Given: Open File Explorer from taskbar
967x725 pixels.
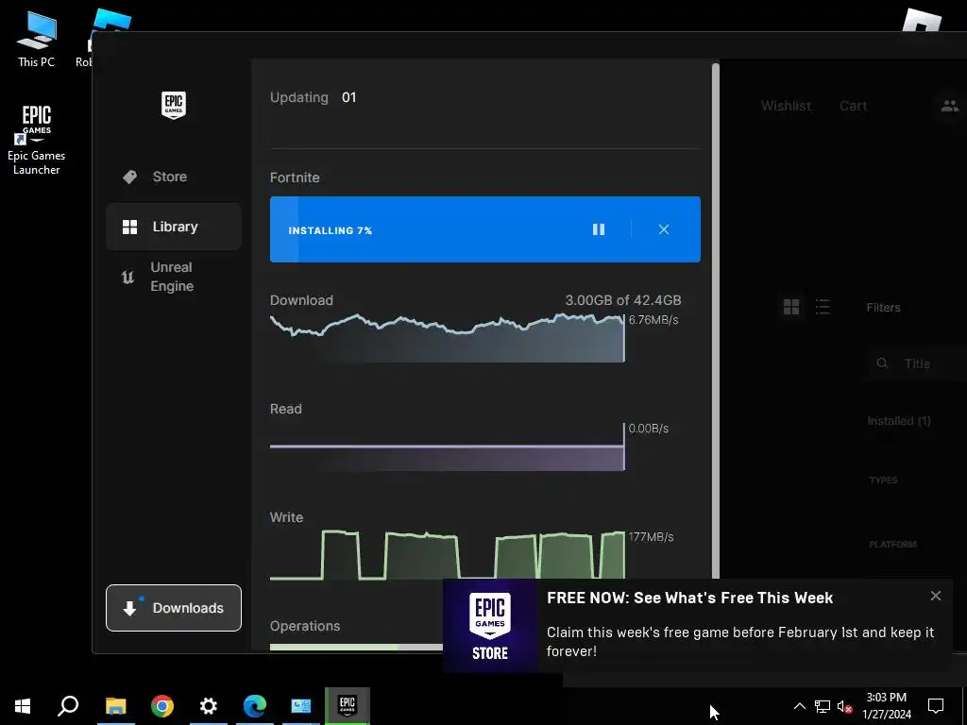Looking at the screenshot, I should [115, 706].
